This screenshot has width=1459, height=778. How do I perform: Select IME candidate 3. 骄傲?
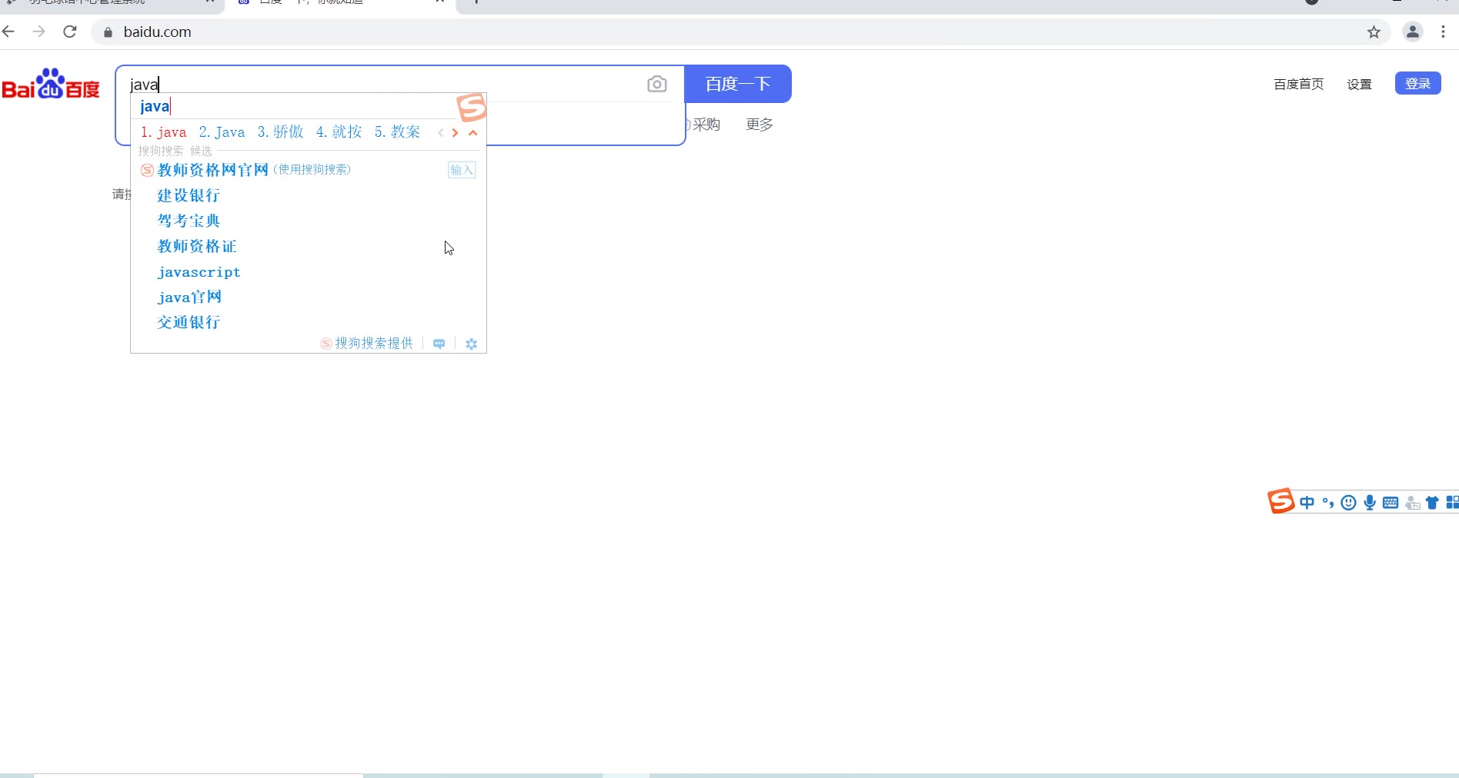click(x=280, y=132)
